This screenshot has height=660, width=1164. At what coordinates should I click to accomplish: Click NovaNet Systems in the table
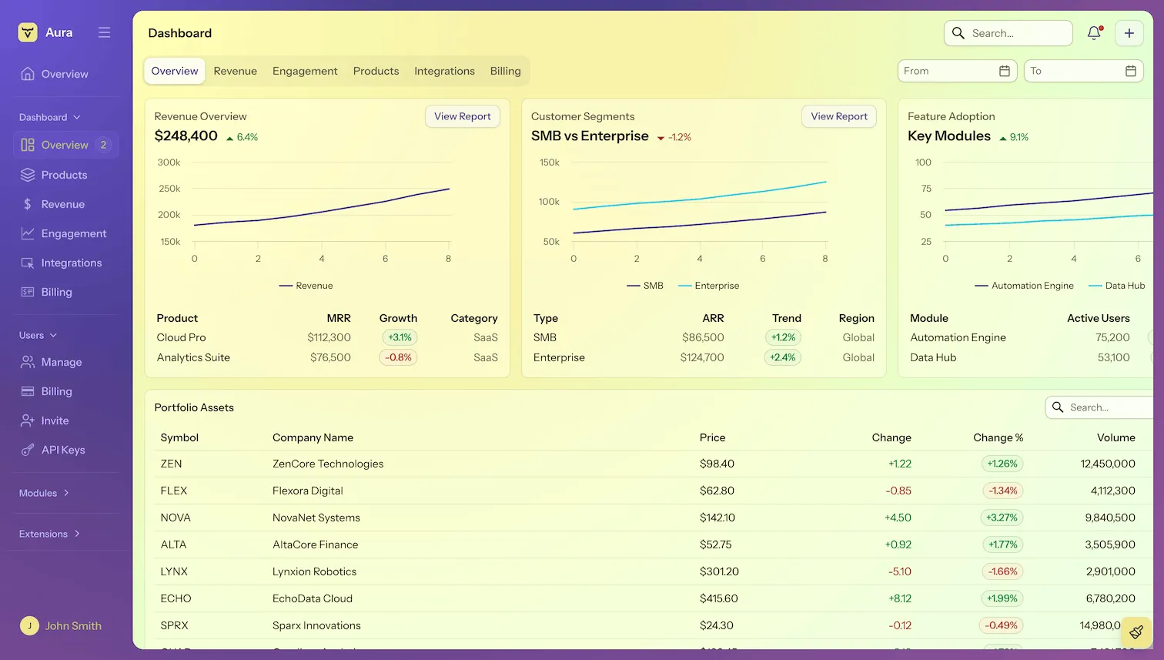tap(316, 518)
